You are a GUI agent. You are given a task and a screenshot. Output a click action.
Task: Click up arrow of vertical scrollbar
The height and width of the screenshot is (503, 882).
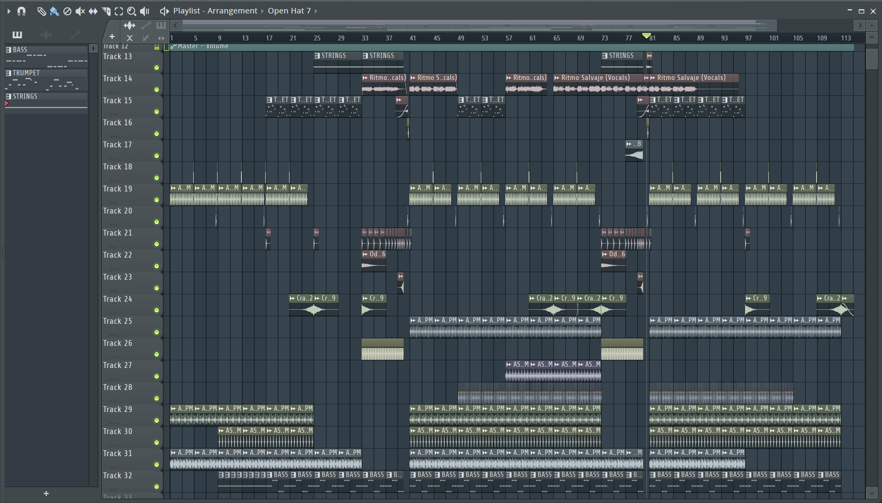click(872, 37)
